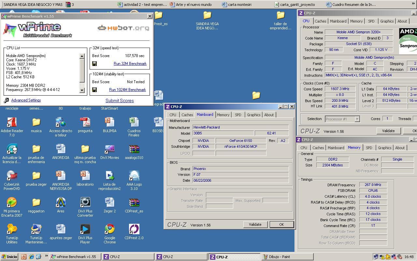Image resolution: width=417 pixels, height=261 pixels.
Task: Click OK in front CPU-Z window
Action: click(x=281, y=224)
